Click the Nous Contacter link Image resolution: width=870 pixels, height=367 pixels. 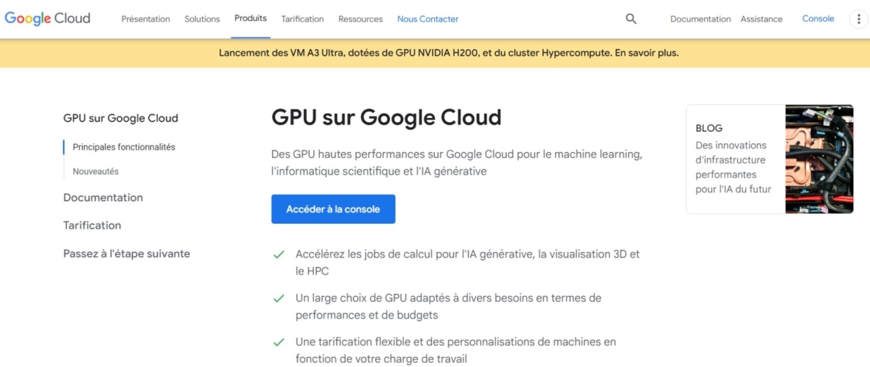pos(427,19)
